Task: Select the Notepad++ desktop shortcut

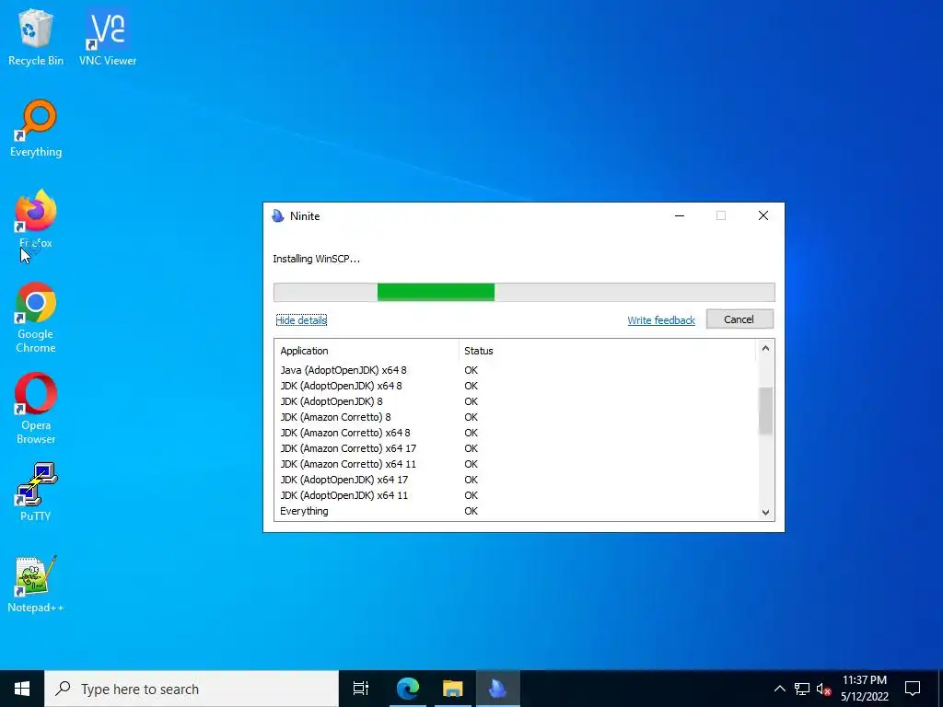Action: (x=36, y=585)
